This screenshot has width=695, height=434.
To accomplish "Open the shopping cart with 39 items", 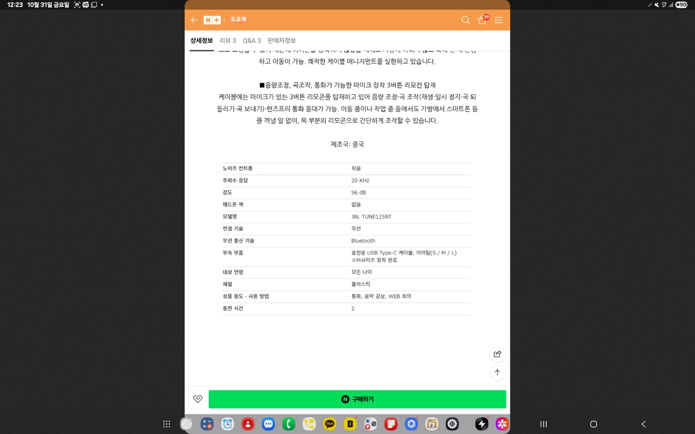I will coord(483,20).
